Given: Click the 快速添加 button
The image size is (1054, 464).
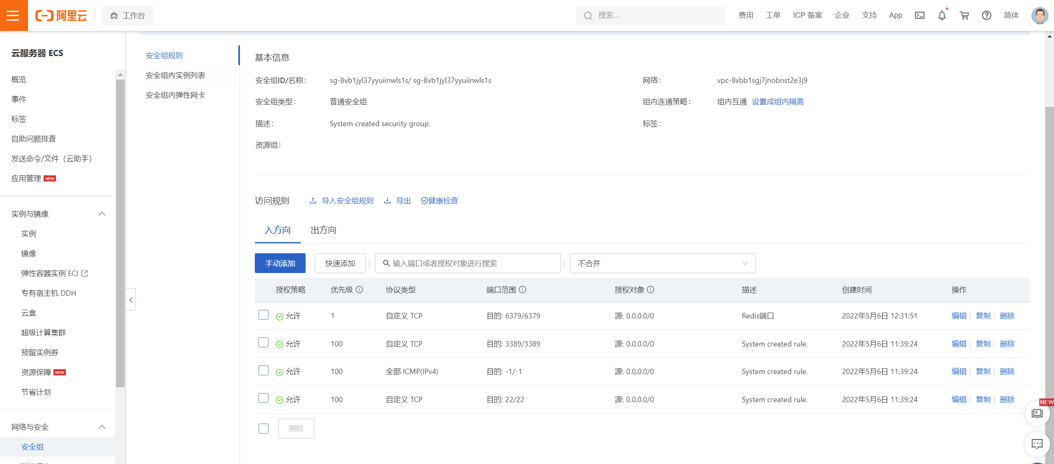Looking at the screenshot, I should 340,263.
